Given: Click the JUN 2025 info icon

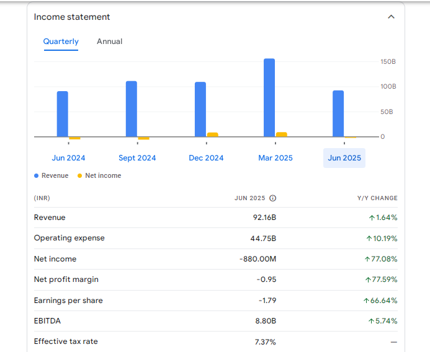Looking at the screenshot, I should 272,198.
